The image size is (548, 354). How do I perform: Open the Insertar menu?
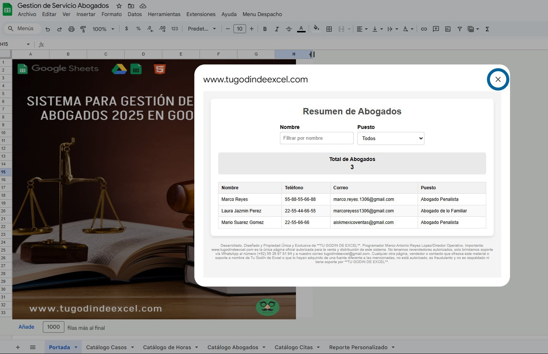(x=86, y=14)
